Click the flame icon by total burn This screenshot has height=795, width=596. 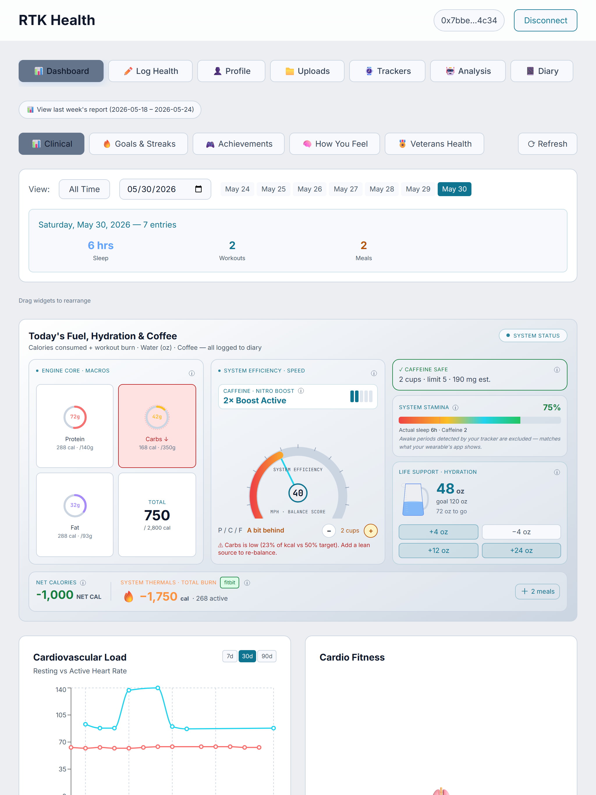(128, 597)
